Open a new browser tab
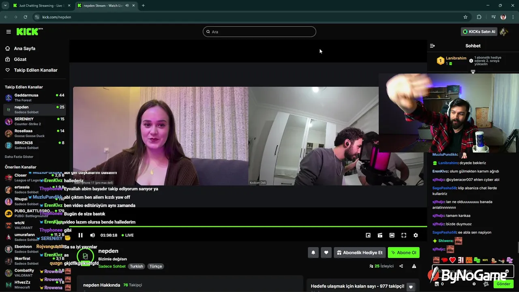The height and width of the screenshot is (292, 519). click(143, 6)
